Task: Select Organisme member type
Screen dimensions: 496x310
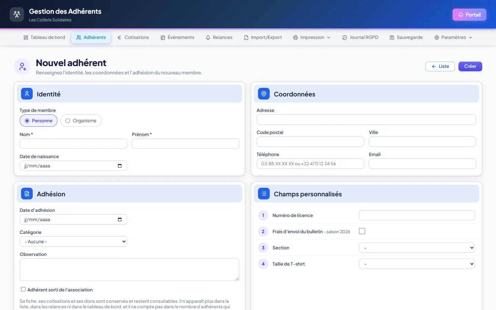Action: pos(81,121)
